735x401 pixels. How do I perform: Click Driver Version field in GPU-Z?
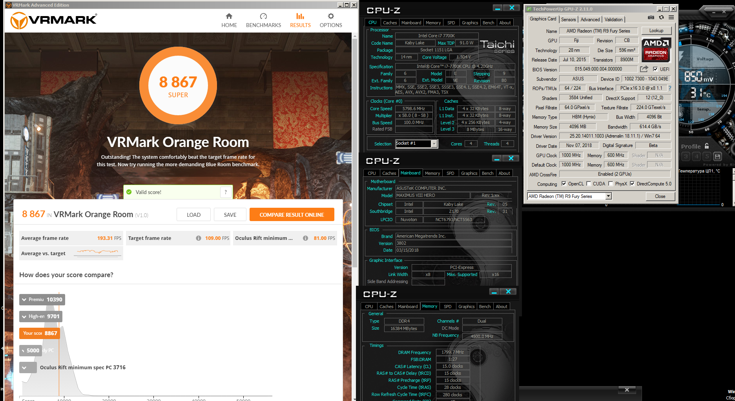pyautogui.click(x=615, y=136)
